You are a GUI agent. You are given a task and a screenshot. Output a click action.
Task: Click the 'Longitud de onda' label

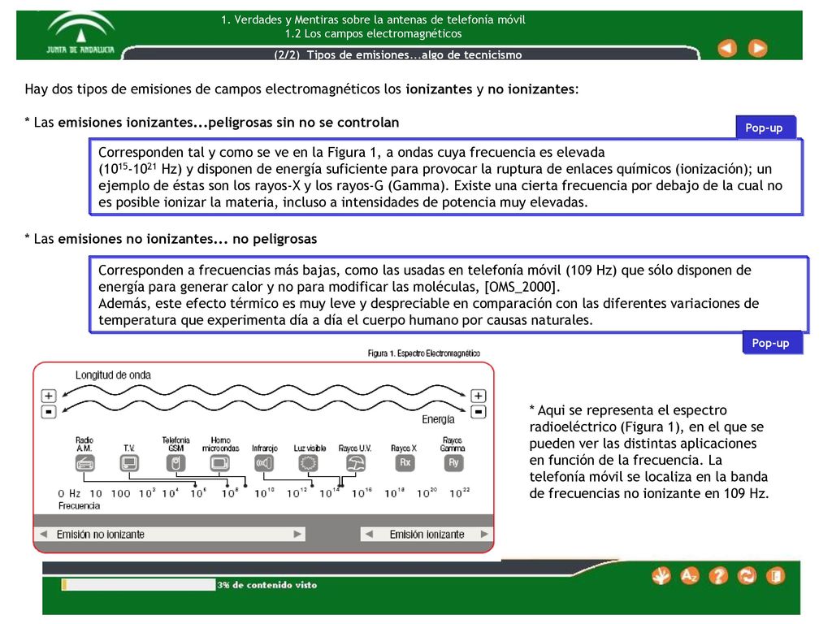113,375
